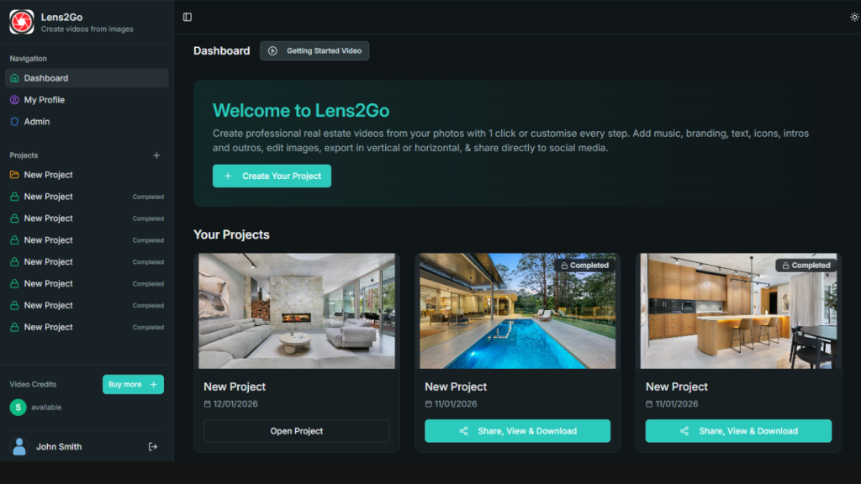Open the uncompleted New Project folder item
This screenshot has width=861, height=484.
[x=87, y=175]
